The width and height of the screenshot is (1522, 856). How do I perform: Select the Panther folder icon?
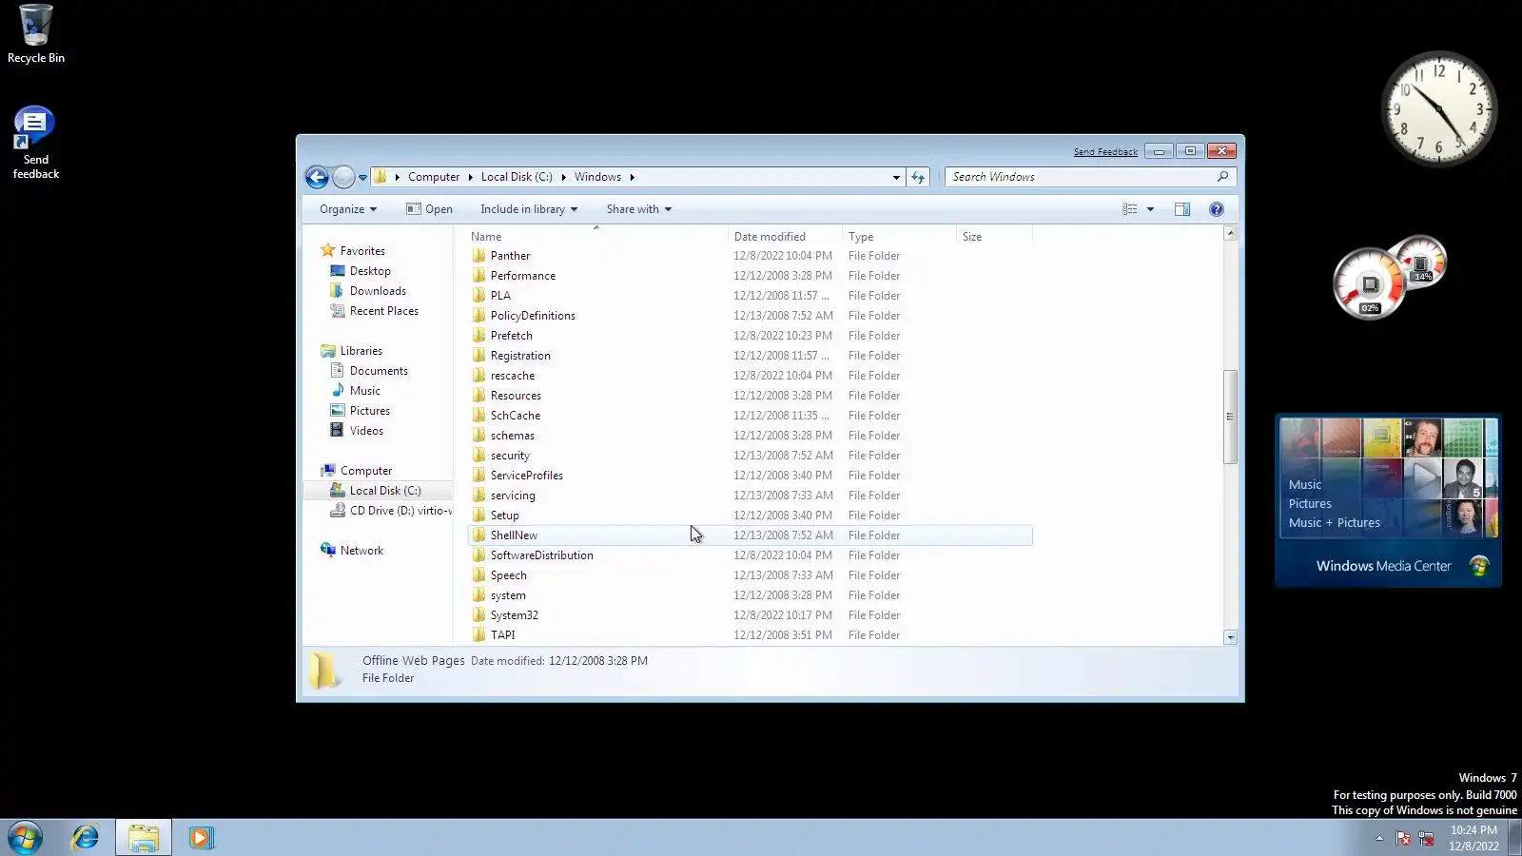coord(478,256)
